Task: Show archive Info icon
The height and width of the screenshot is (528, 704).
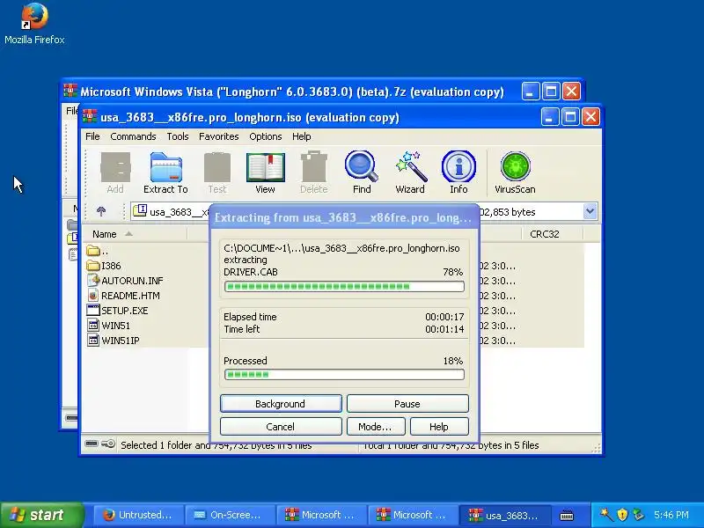Action: [458, 172]
